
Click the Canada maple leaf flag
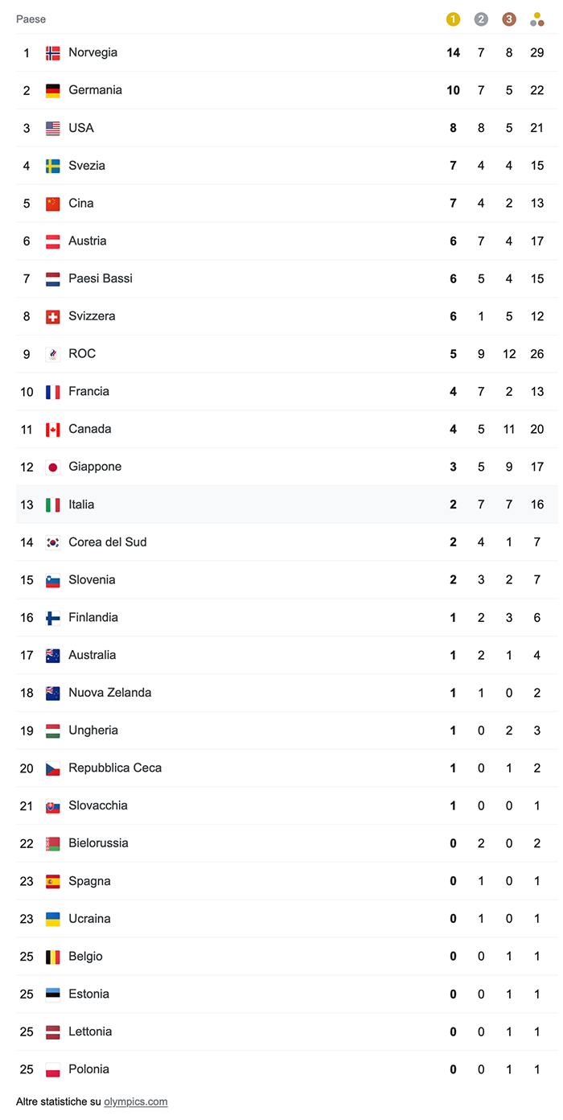click(x=53, y=430)
